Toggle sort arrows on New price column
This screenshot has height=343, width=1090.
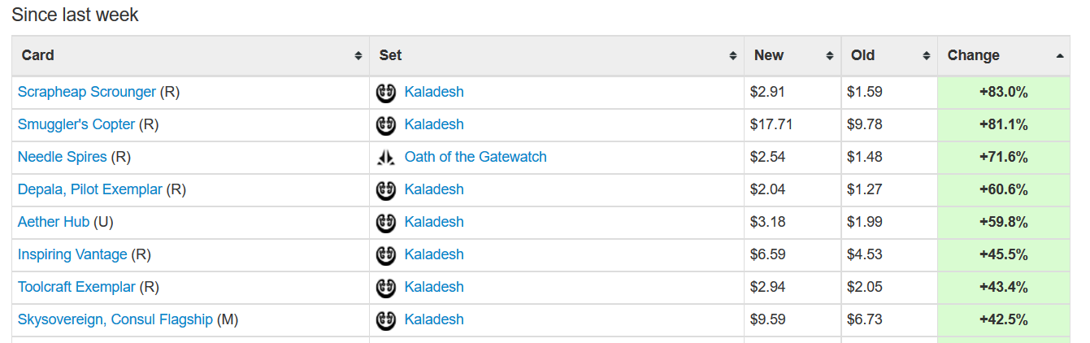[829, 56]
